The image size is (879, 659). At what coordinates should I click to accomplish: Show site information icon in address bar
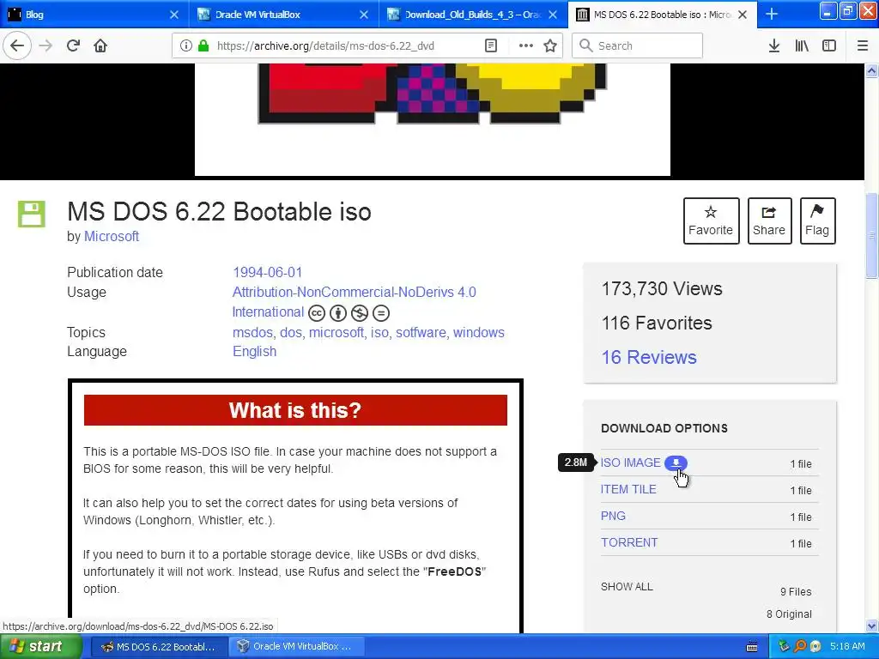[186, 46]
